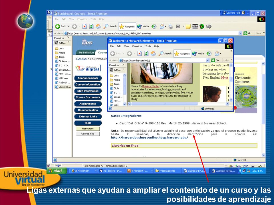The width and height of the screenshot is (274, 205).
Task: Expand the address dropdown in the Blackboard window
Action: (x=240, y=33)
